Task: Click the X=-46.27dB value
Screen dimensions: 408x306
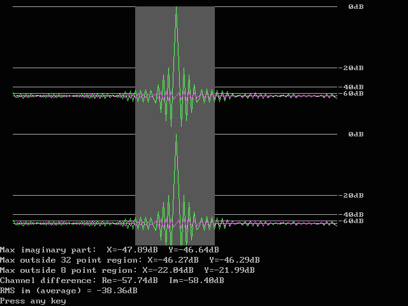Action: [173, 260]
